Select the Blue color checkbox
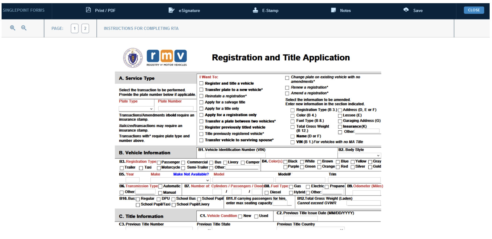This screenshot has height=239, width=492. tap(338, 162)
